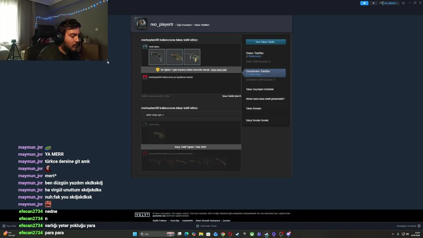The width and height of the screenshot is (423, 238).
Task: Go to Öğe Envanteri breadcrumb
Action: [184, 25]
